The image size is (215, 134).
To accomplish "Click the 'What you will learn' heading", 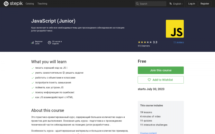I will [49, 62].
